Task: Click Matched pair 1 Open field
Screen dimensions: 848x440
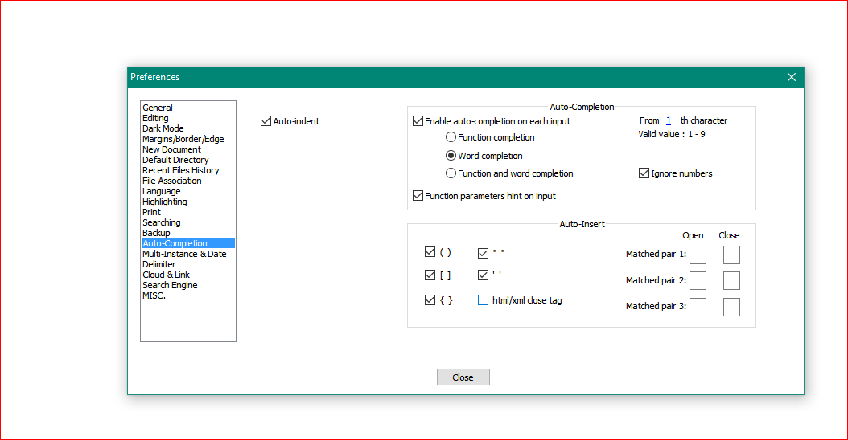Action: [x=698, y=255]
